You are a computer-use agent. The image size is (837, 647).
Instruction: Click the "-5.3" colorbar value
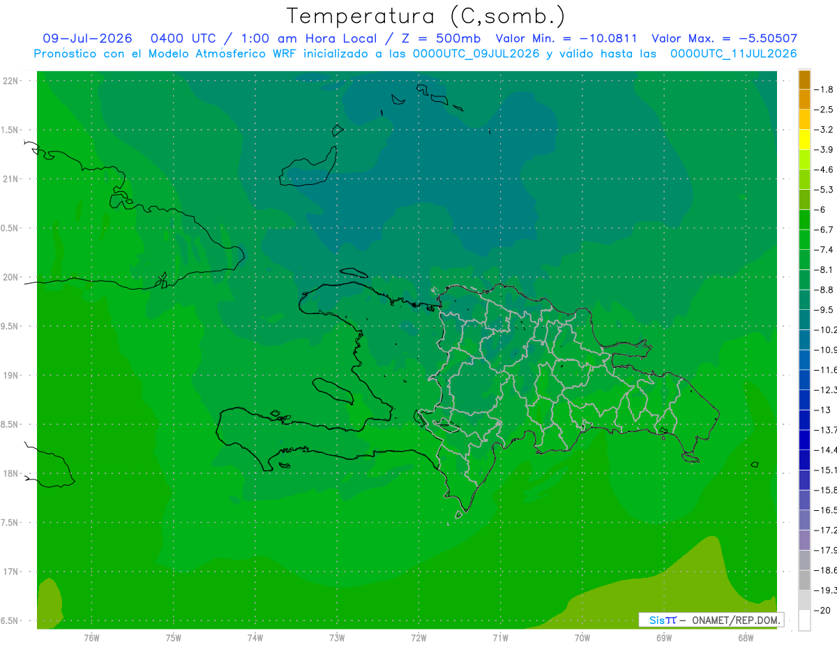[x=824, y=189]
